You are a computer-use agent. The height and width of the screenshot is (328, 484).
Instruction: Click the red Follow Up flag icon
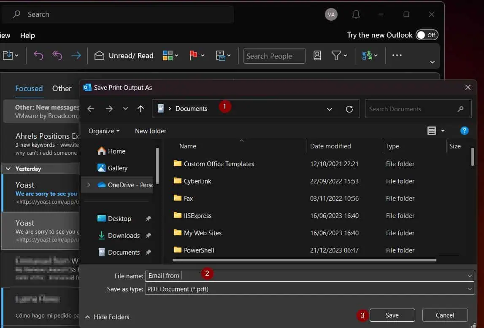(193, 56)
